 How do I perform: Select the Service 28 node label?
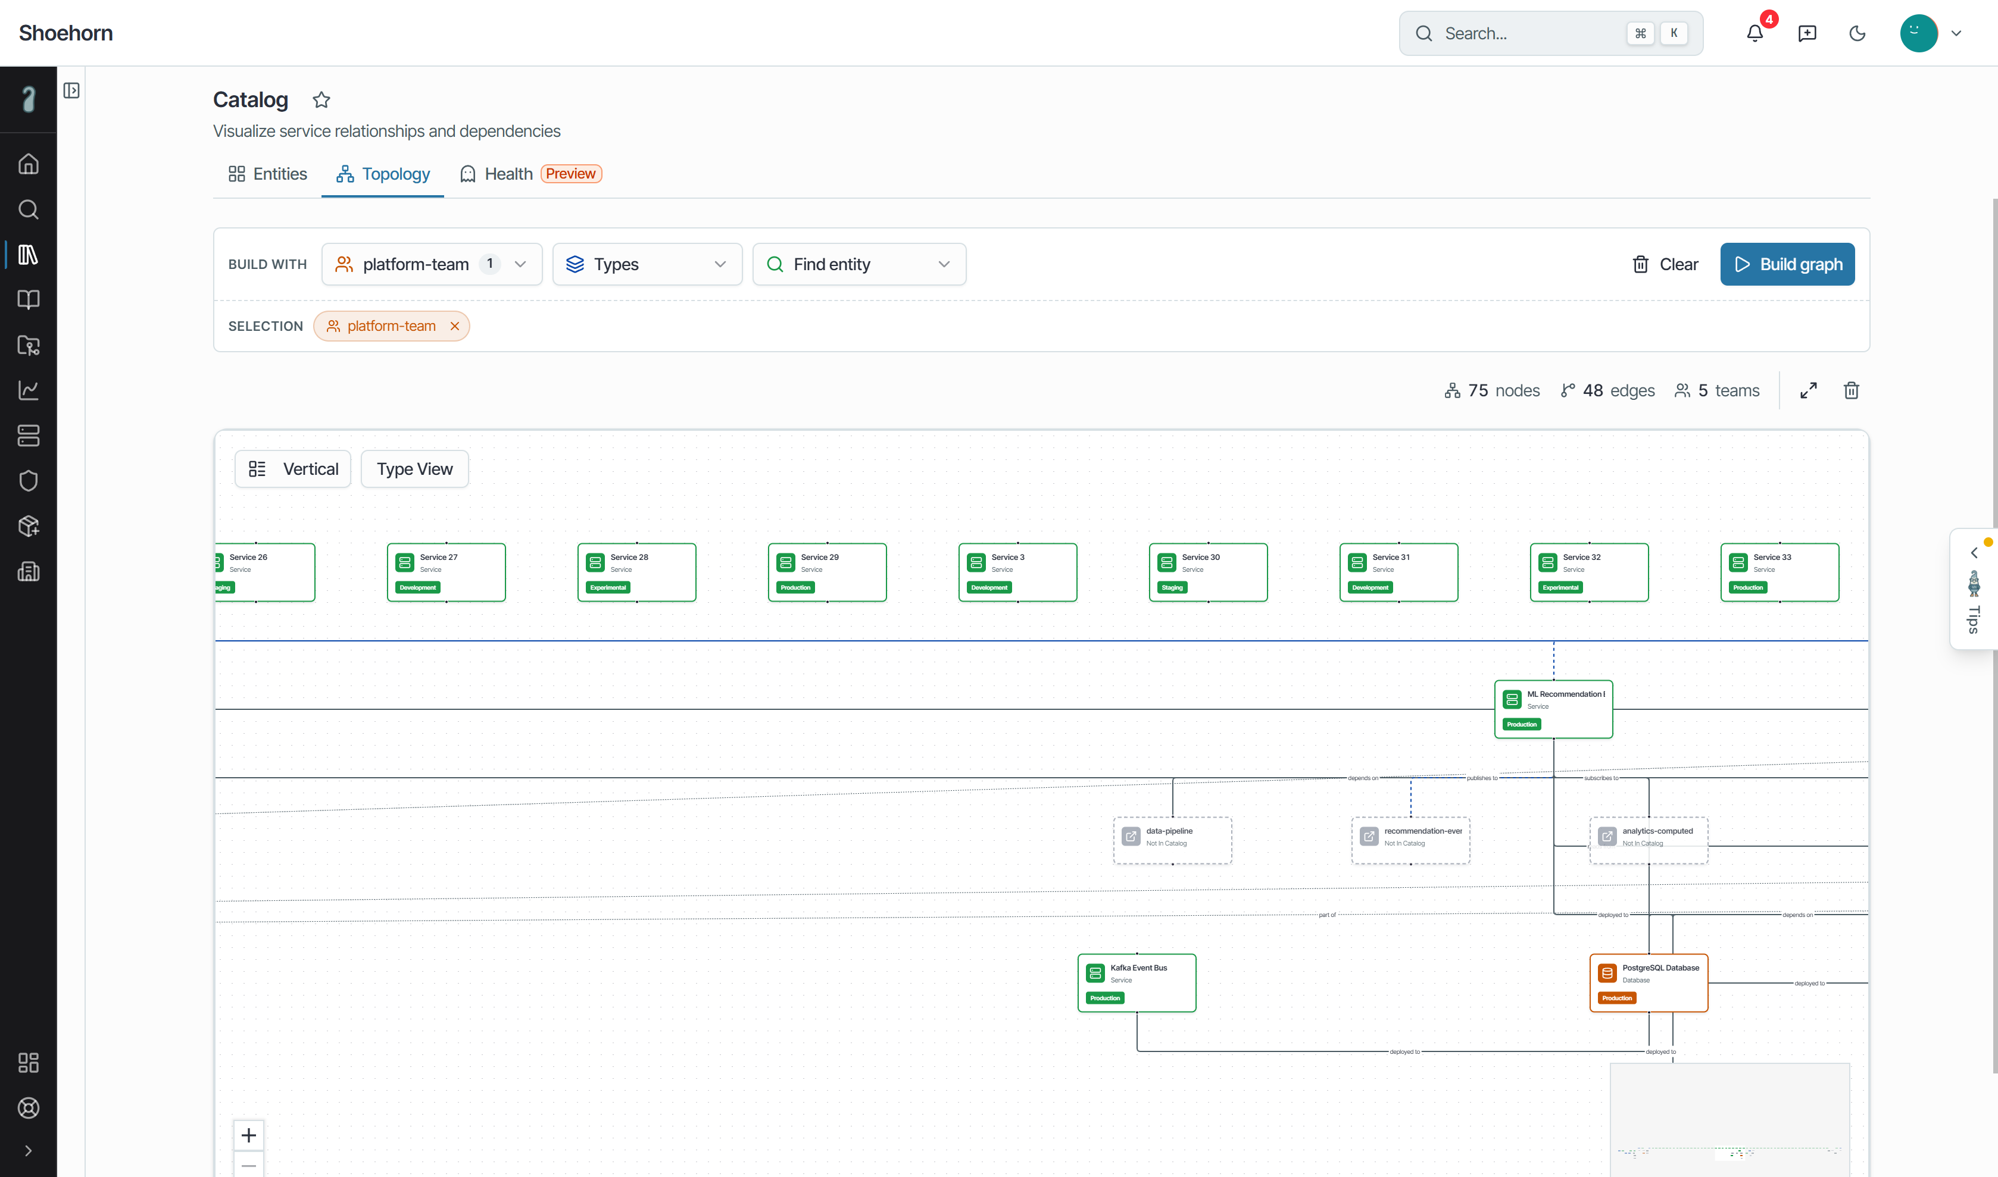point(629,557)
